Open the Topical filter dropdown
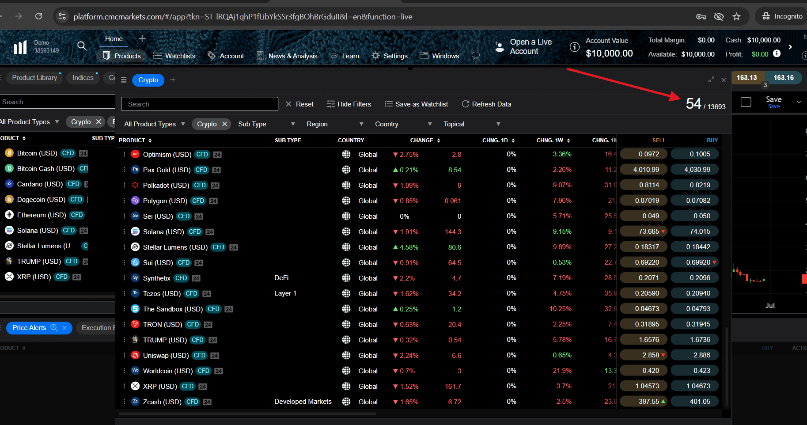The height and width of the screenshot is (425, 807). 472,124
